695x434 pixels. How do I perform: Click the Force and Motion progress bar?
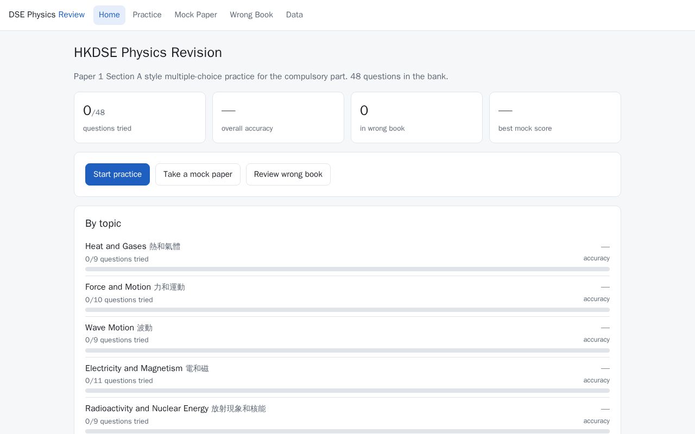pos(347,310)
